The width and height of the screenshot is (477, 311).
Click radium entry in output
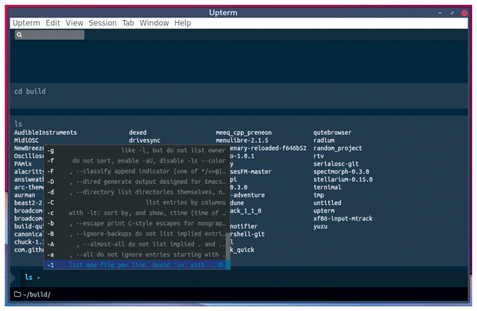324,140
